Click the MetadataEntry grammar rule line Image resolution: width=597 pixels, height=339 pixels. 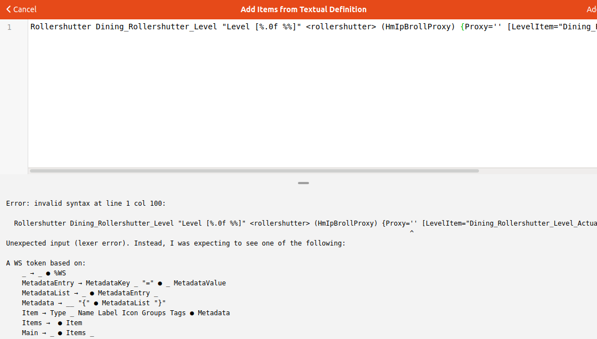(123, 283)
